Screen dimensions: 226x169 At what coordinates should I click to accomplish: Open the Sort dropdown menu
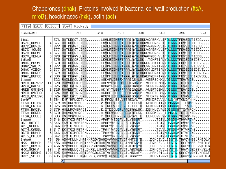[67, 26]
